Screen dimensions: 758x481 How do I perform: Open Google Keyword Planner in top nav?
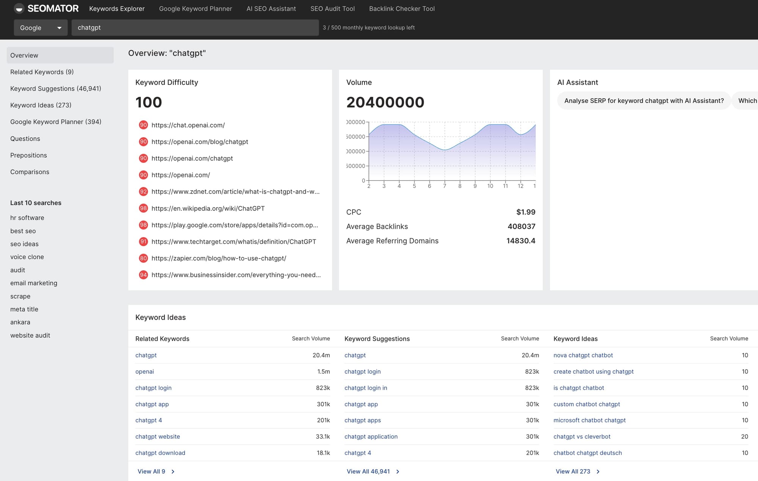tap(196, 9)
